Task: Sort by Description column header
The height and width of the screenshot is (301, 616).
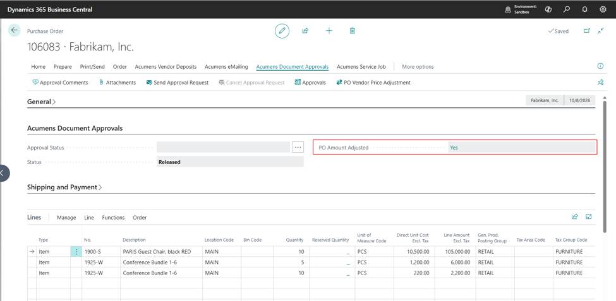Action: 134,240
